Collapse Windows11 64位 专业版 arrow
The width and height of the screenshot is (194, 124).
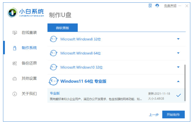tap(178, 81)
